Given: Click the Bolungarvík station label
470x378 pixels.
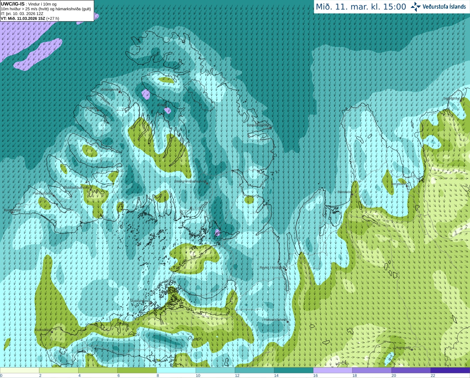Looking at the screenshot, I should 110,89.
